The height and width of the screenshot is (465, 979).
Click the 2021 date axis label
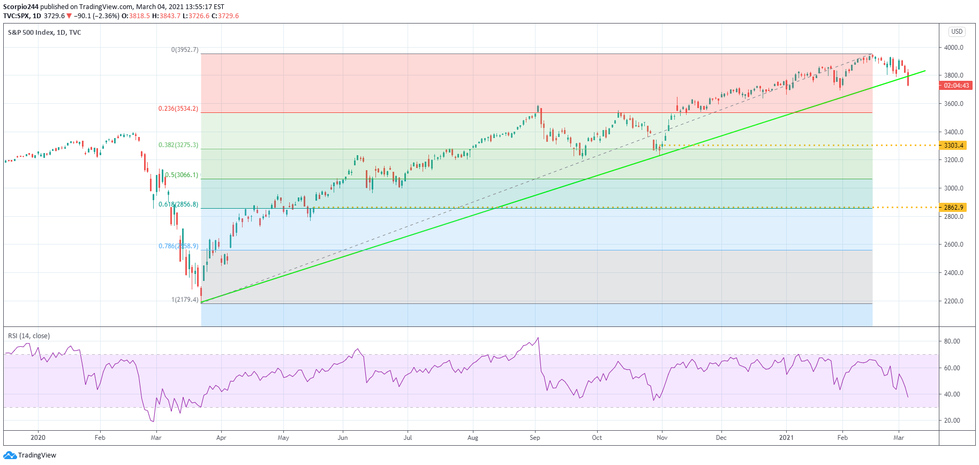tap(786, 438)
